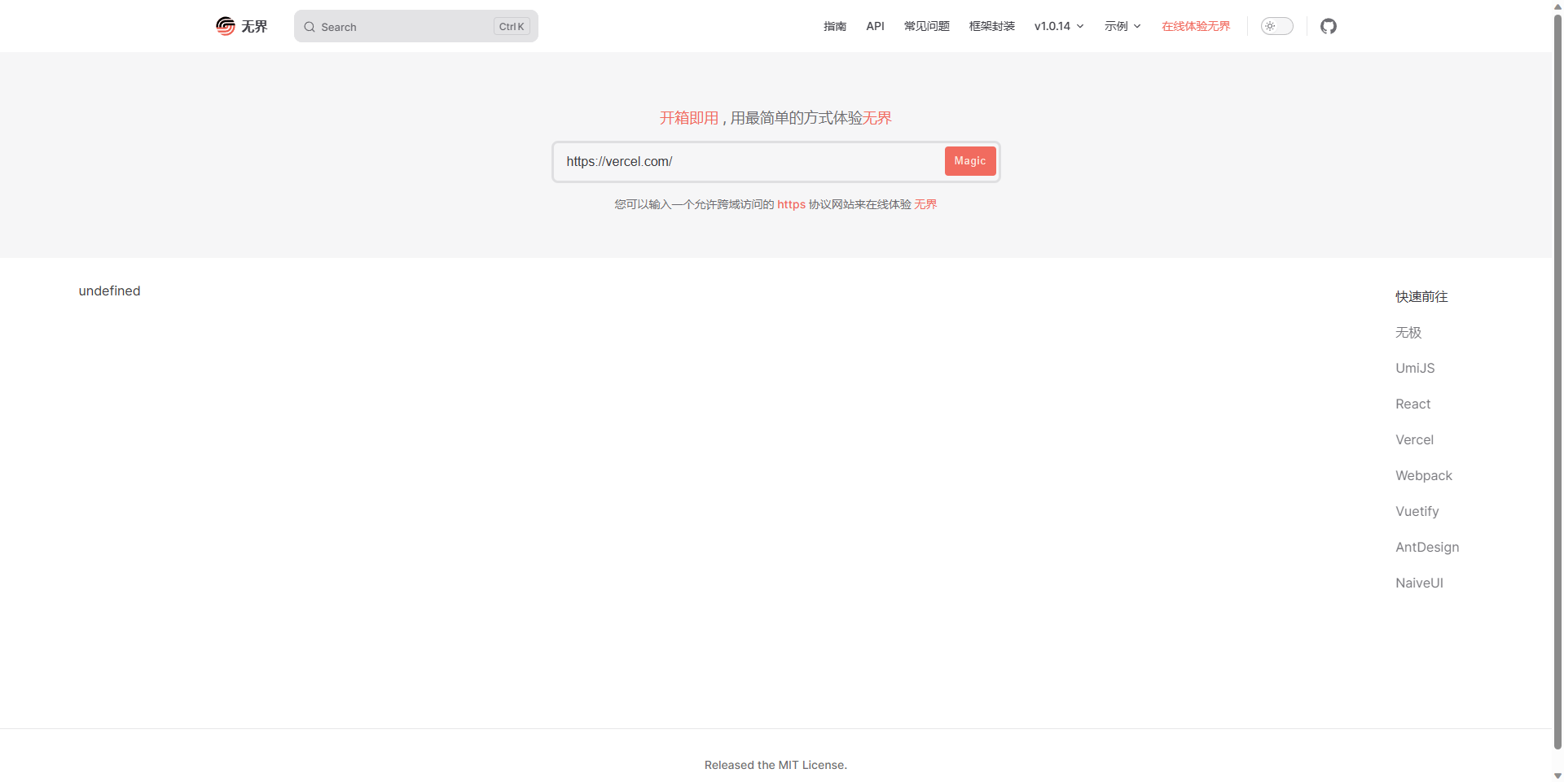This screenshot has width=1564, height=782.
Task: Select the API navigation item
Action: tap(874, 26)
